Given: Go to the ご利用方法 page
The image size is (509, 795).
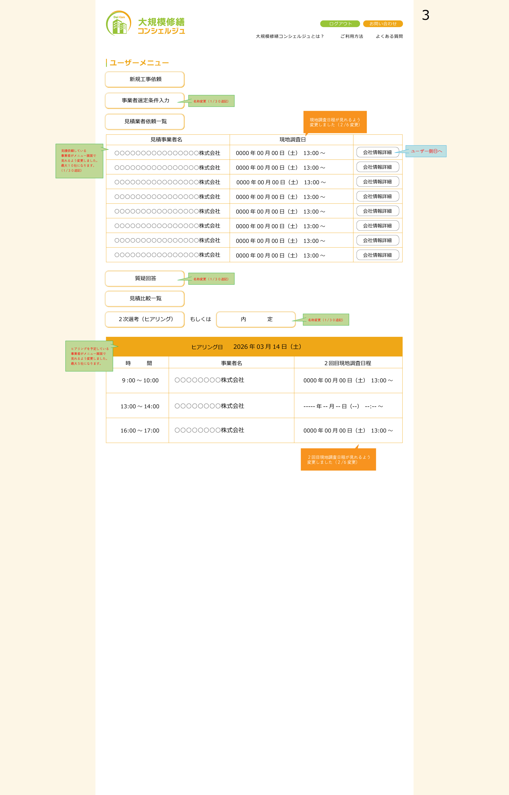Looking at the screenshot, I should coord(352,36).
